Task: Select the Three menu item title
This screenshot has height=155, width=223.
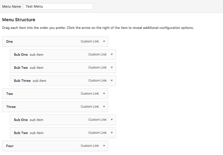Action: tap(11, 107)
